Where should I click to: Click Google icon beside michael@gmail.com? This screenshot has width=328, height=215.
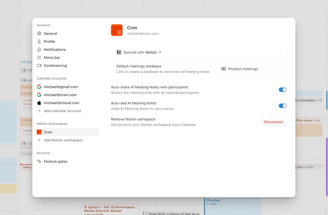(x=39, y=87)
